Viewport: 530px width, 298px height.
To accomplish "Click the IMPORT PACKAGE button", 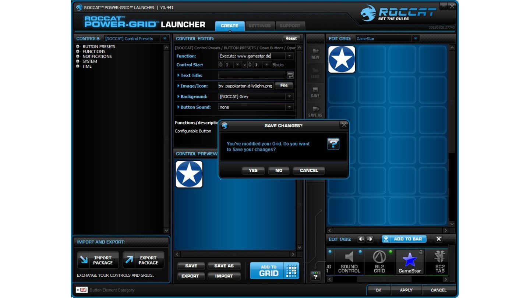I will click(98, 260).
